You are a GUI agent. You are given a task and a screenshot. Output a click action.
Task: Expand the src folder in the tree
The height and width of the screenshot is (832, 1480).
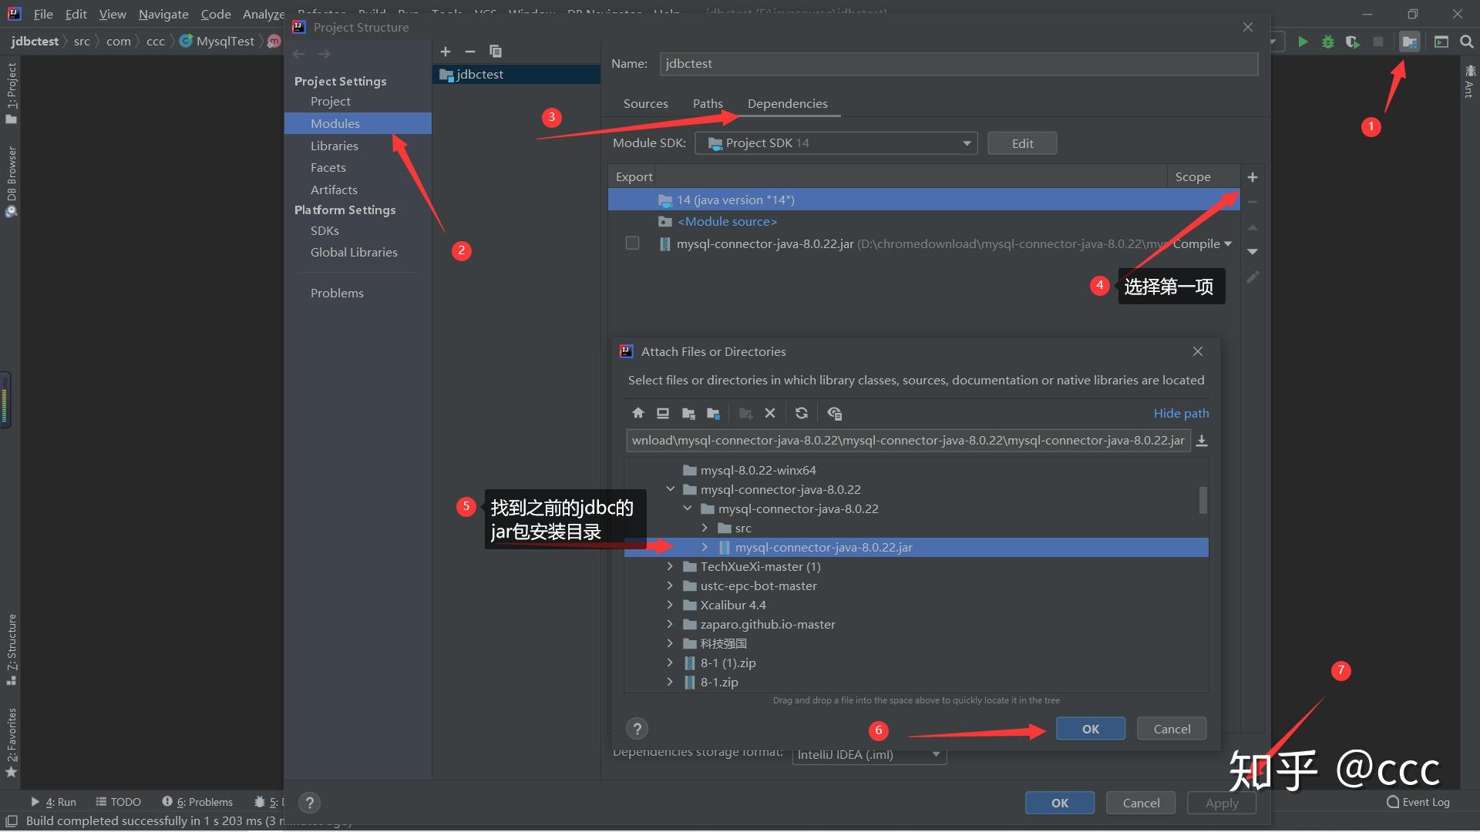705,528
